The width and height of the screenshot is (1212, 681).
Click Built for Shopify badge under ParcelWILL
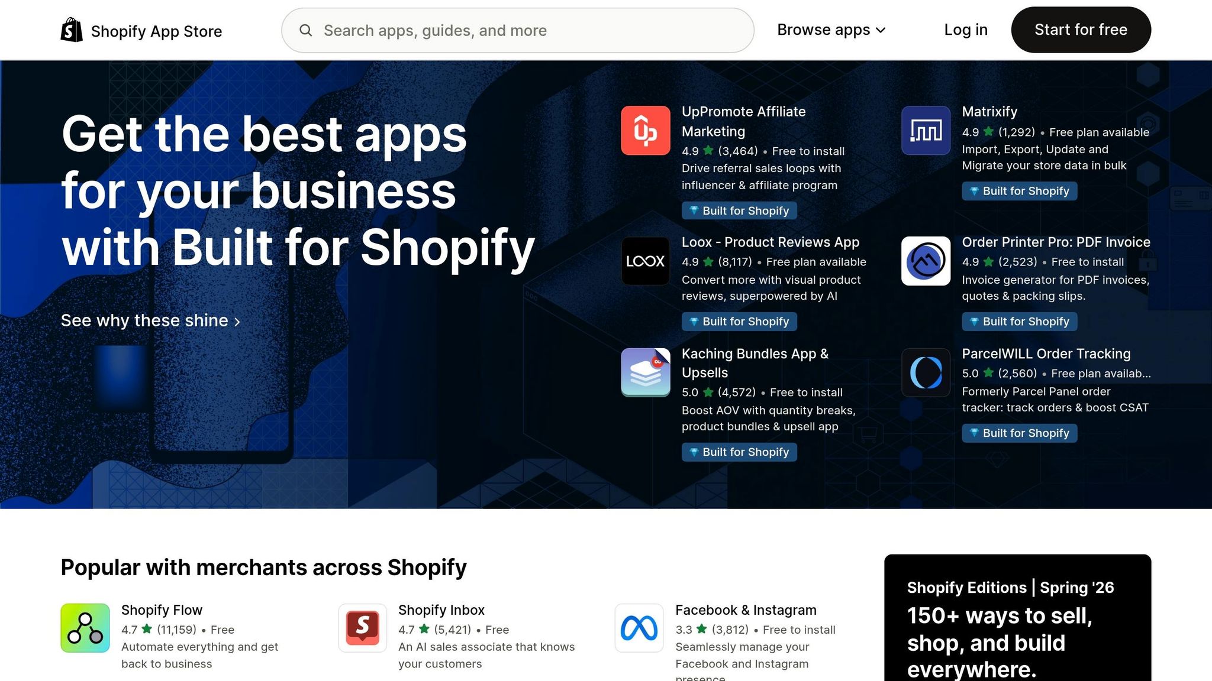(x=1019, y=433)
